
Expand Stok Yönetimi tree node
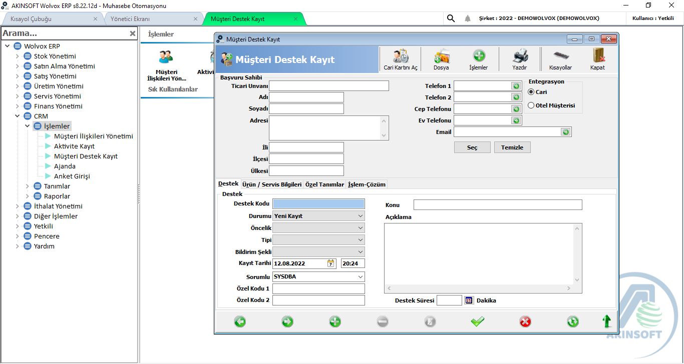point(17,56)
